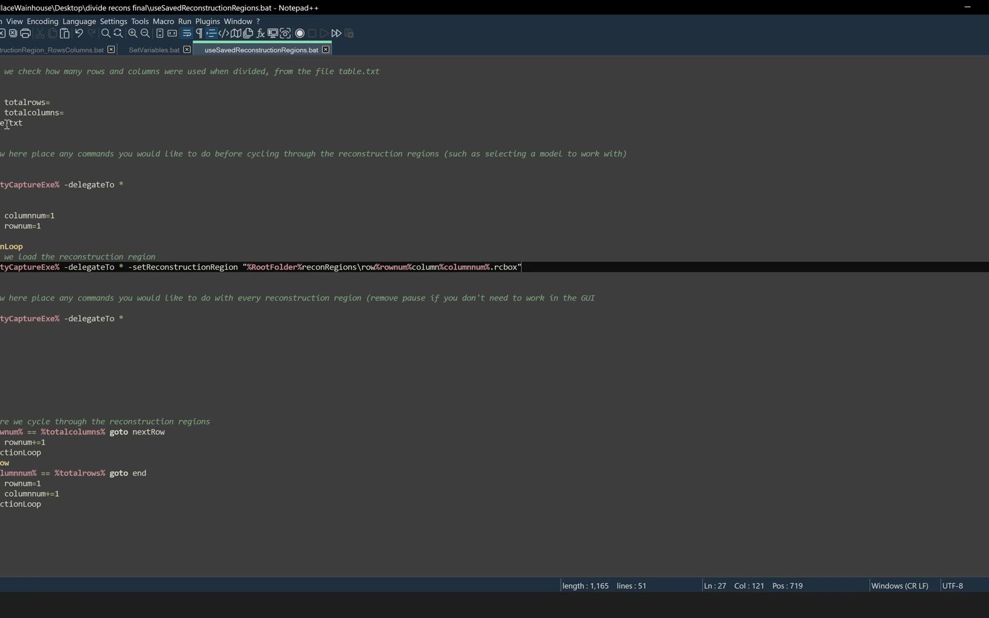Image resolution: width=989 pixels, height=618 pixels.
Task: Place cursor at line 27 column indicator area
Action: coord(714,585)
